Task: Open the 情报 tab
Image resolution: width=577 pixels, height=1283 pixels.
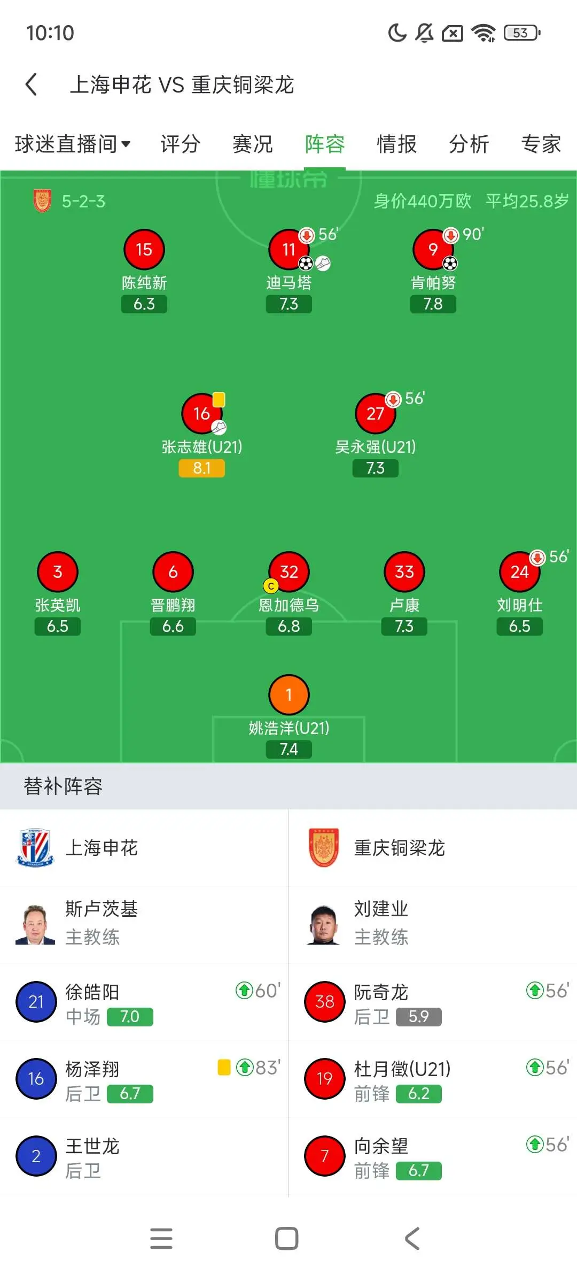Action: click(x=397, y=144)
